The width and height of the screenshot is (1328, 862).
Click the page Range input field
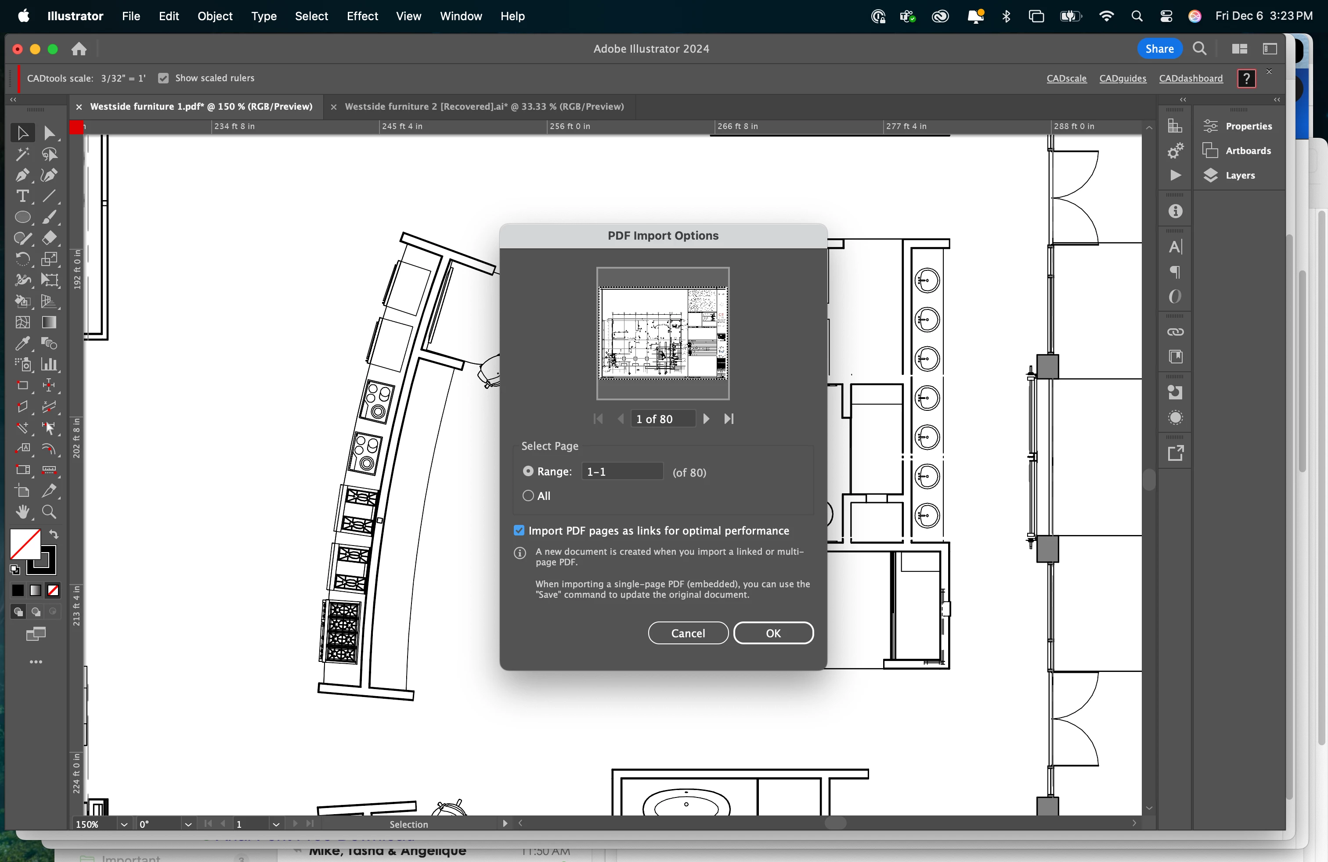621,472
